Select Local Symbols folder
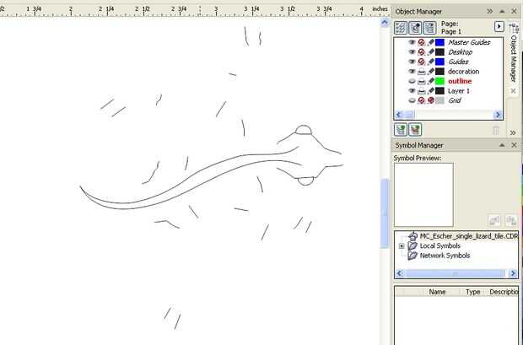 [x=439, y=246]
